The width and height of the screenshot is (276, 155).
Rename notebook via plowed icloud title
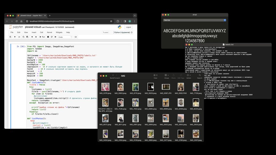click(33, 27)
